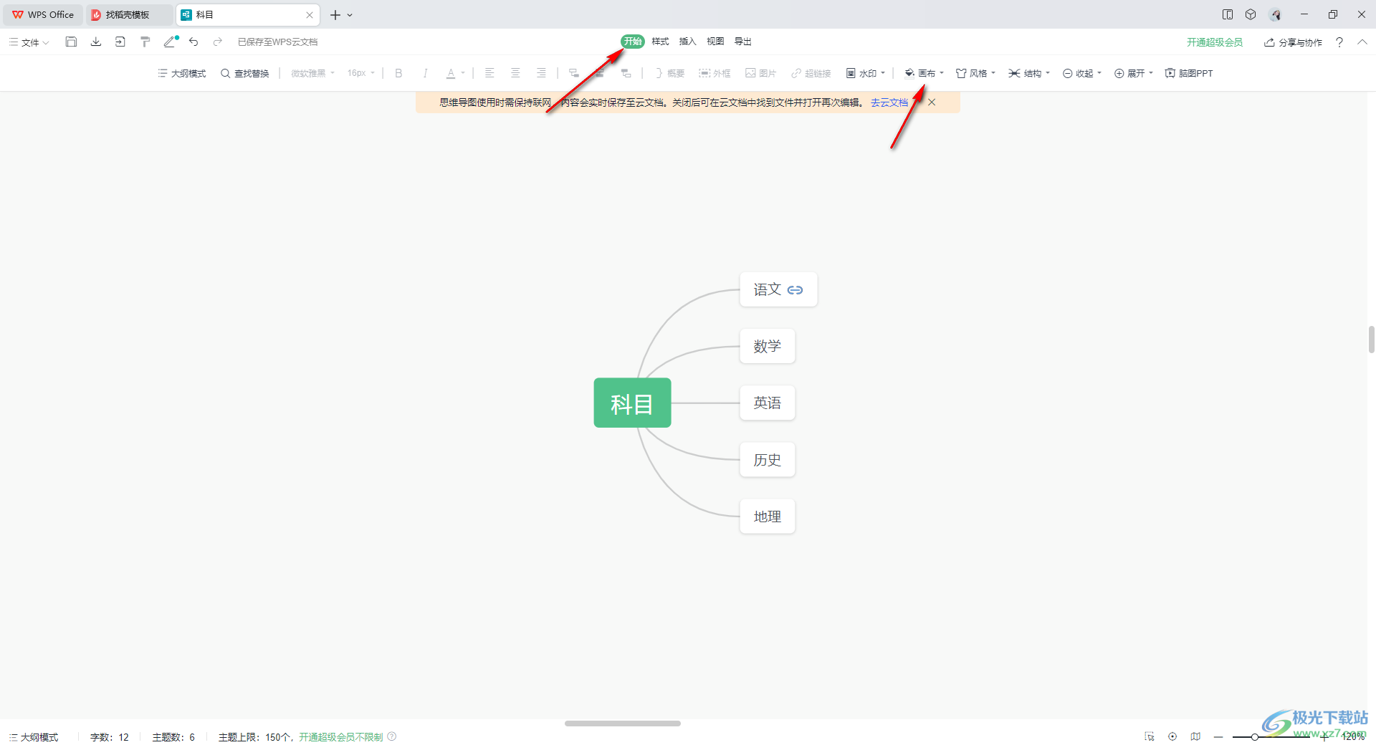Open the help question mark icon

1339,42
